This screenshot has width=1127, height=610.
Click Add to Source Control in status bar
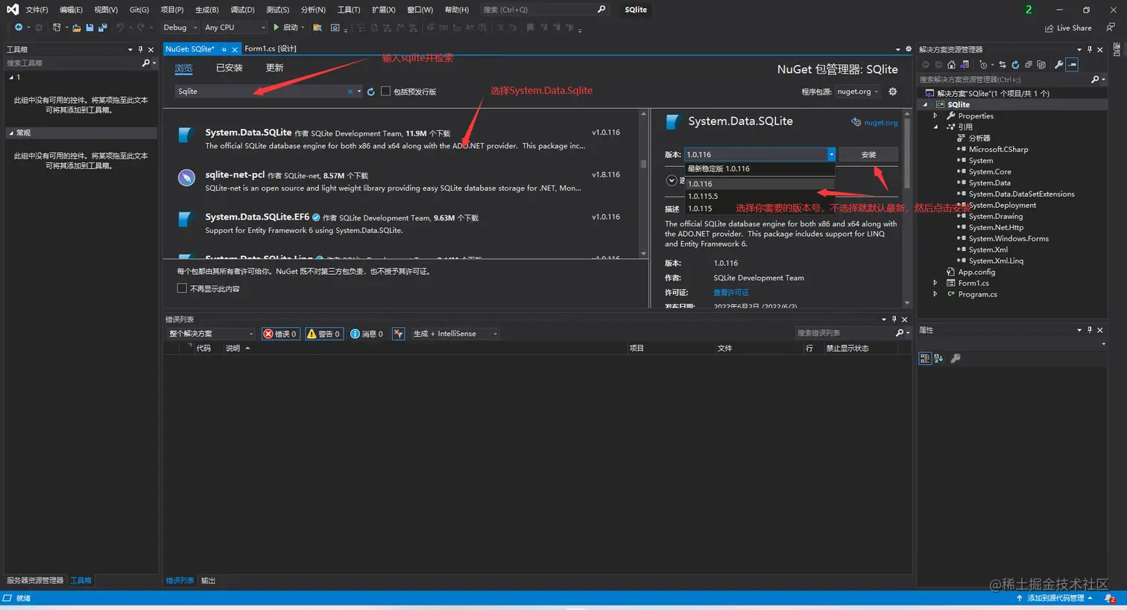(1054, 598)
